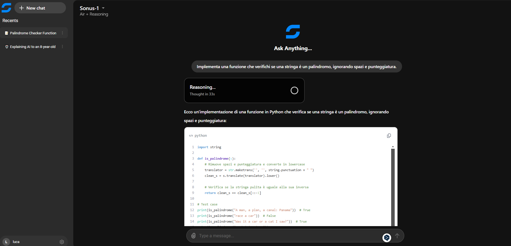
Task: Click the code brackets icon next to python
Action: [191, 136]
